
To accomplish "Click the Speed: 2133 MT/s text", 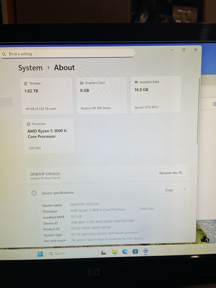I will click(x=146, y=107).
